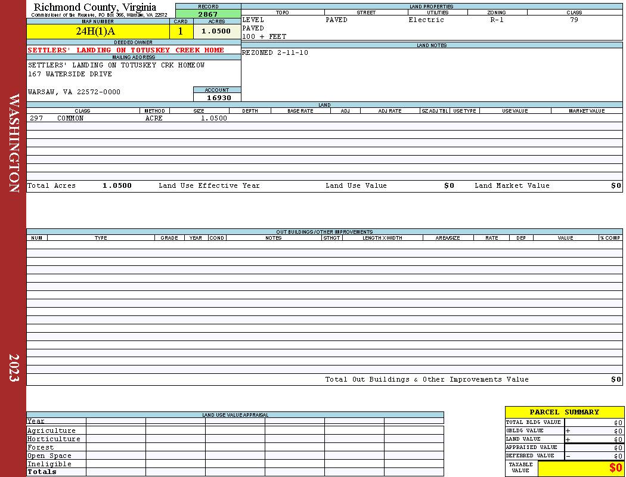Click the MARKET VALUE column header
This screenshot has height=477, width=626.
(587, 110)
